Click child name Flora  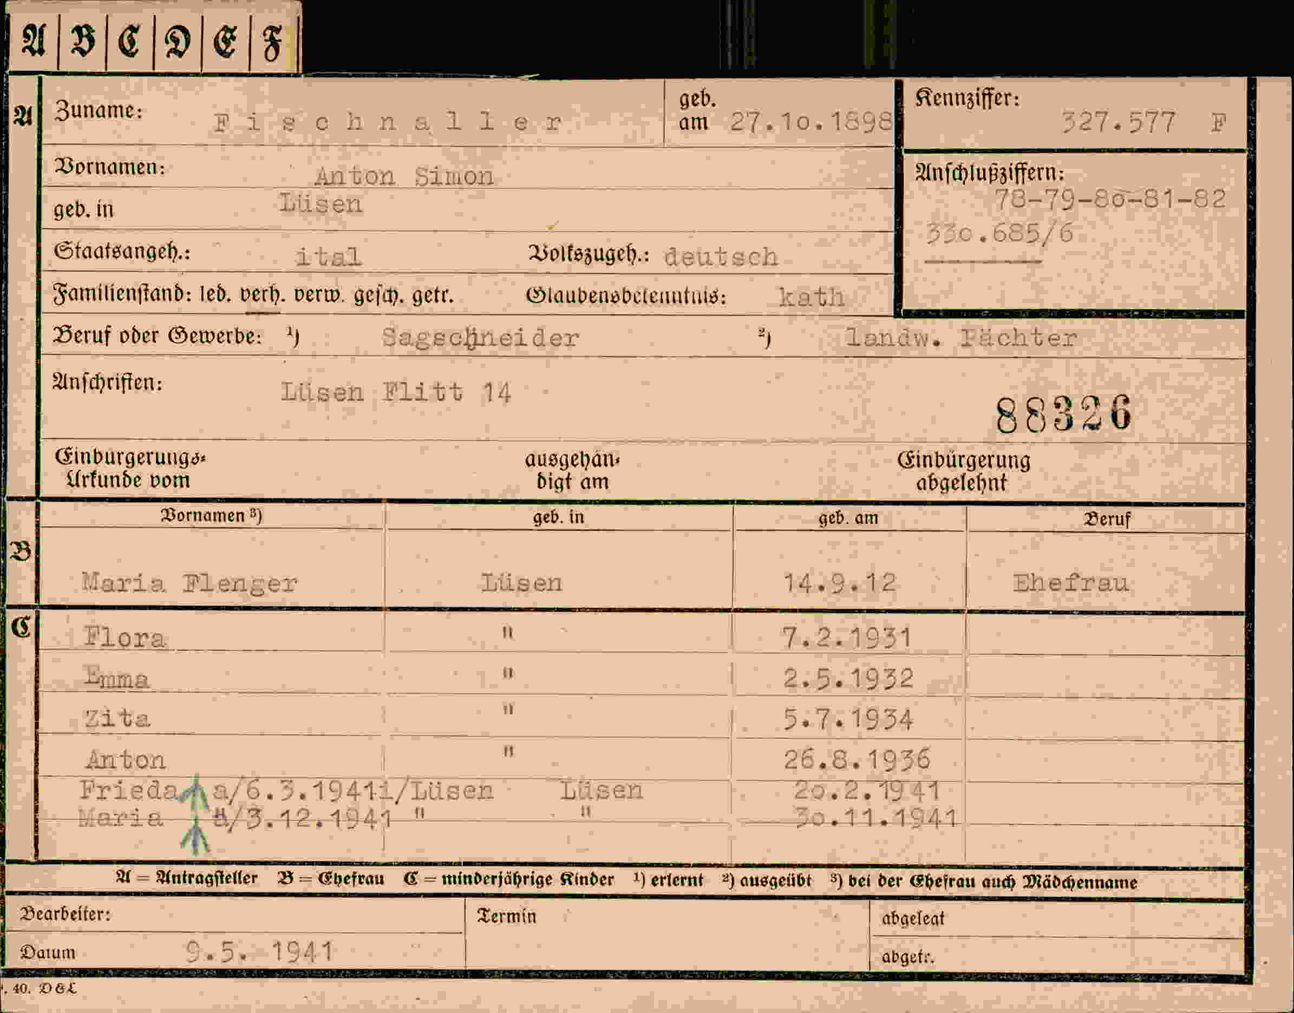(x=125, y=637)
